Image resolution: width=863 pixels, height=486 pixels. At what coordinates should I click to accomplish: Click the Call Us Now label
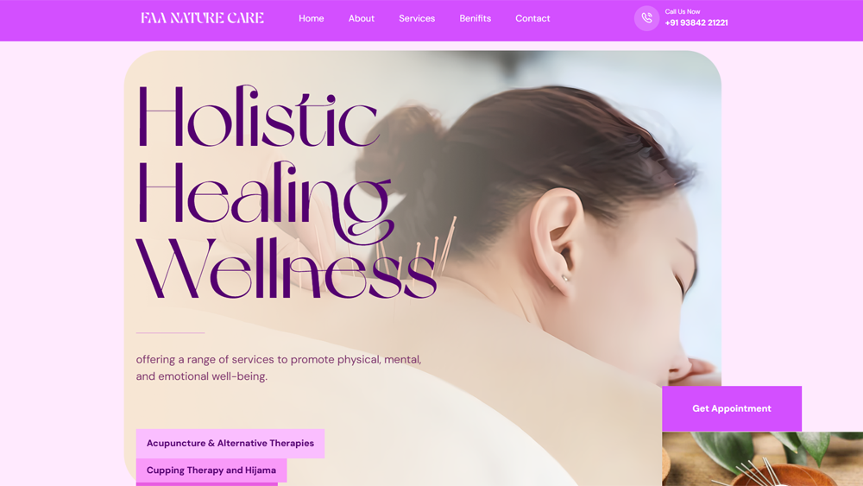[x=683, y=11]
